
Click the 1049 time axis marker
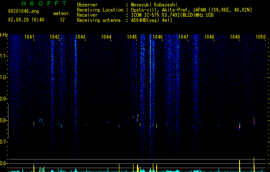click(235, 37)
